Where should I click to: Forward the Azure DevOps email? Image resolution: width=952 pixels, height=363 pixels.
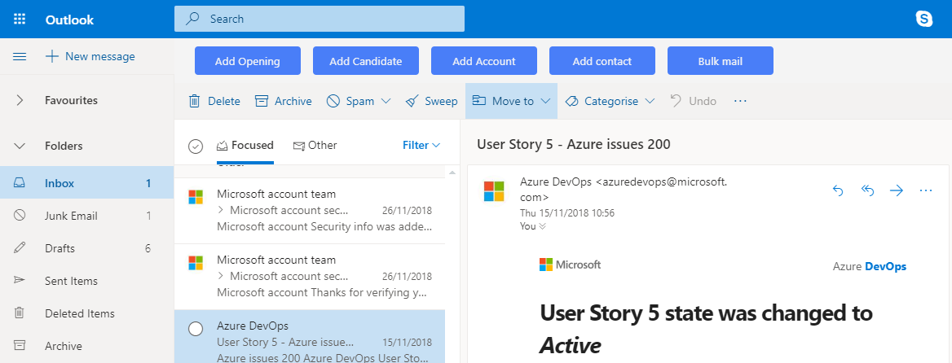[x=896, y=191]
